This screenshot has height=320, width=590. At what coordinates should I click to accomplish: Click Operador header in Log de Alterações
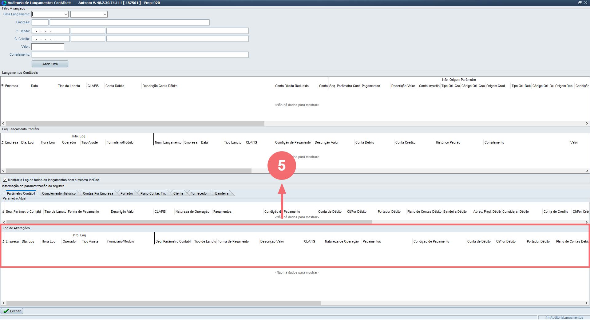[71, 241]
